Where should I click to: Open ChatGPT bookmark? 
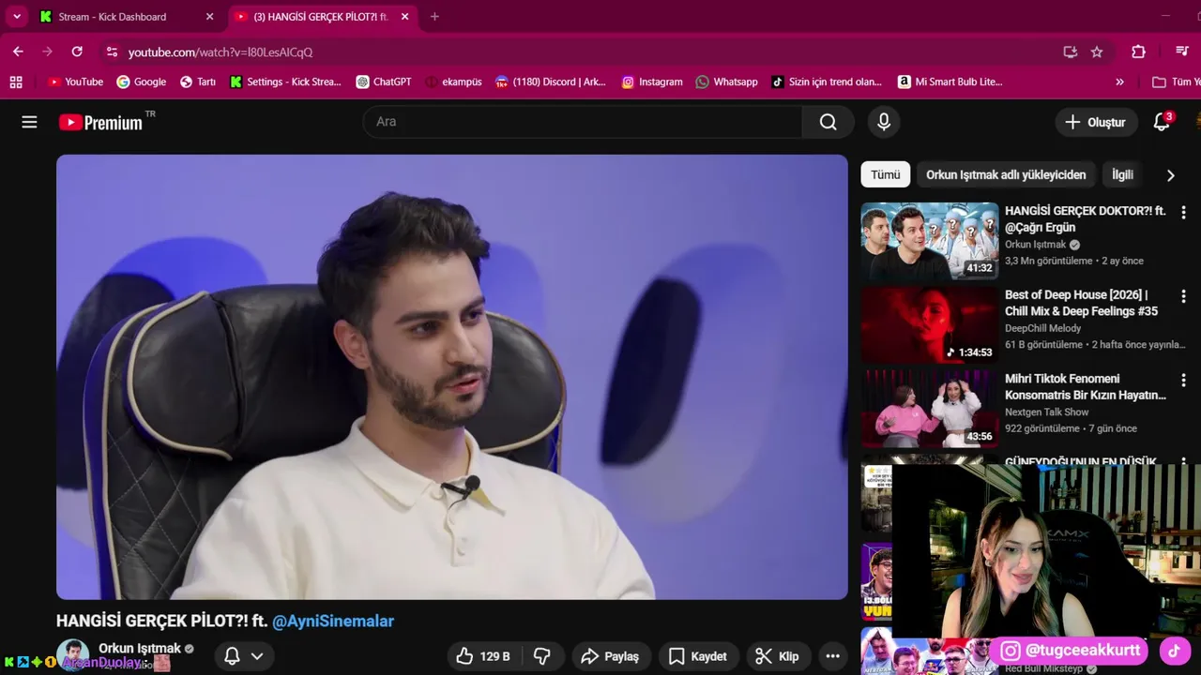[384, 82]
